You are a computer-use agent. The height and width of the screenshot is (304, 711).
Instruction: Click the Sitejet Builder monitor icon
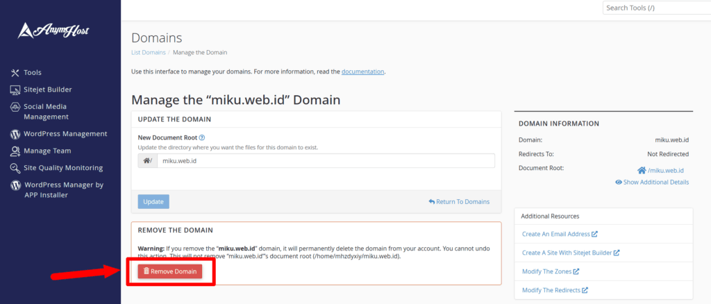pyautogui.click(x=15, y=90)
